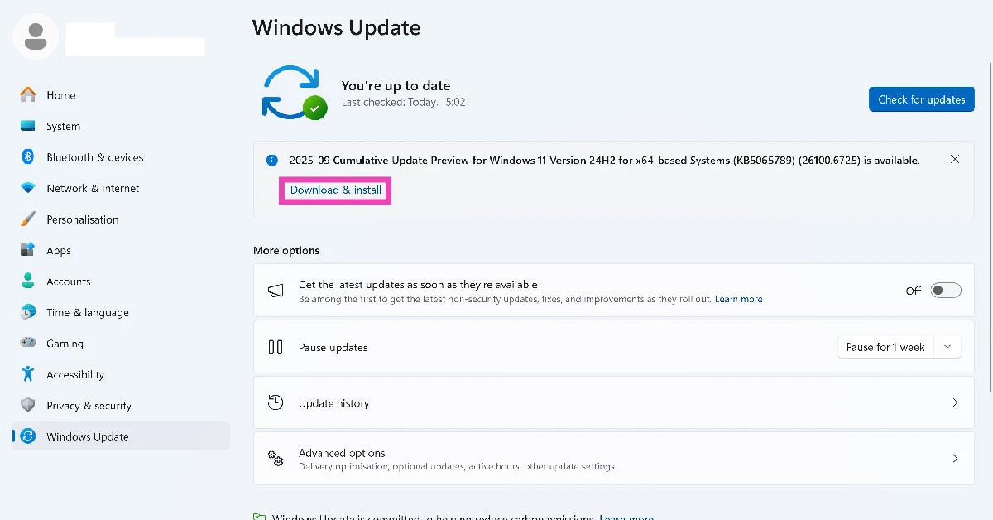Open Learn more link about latest updates

pos(738,299)
